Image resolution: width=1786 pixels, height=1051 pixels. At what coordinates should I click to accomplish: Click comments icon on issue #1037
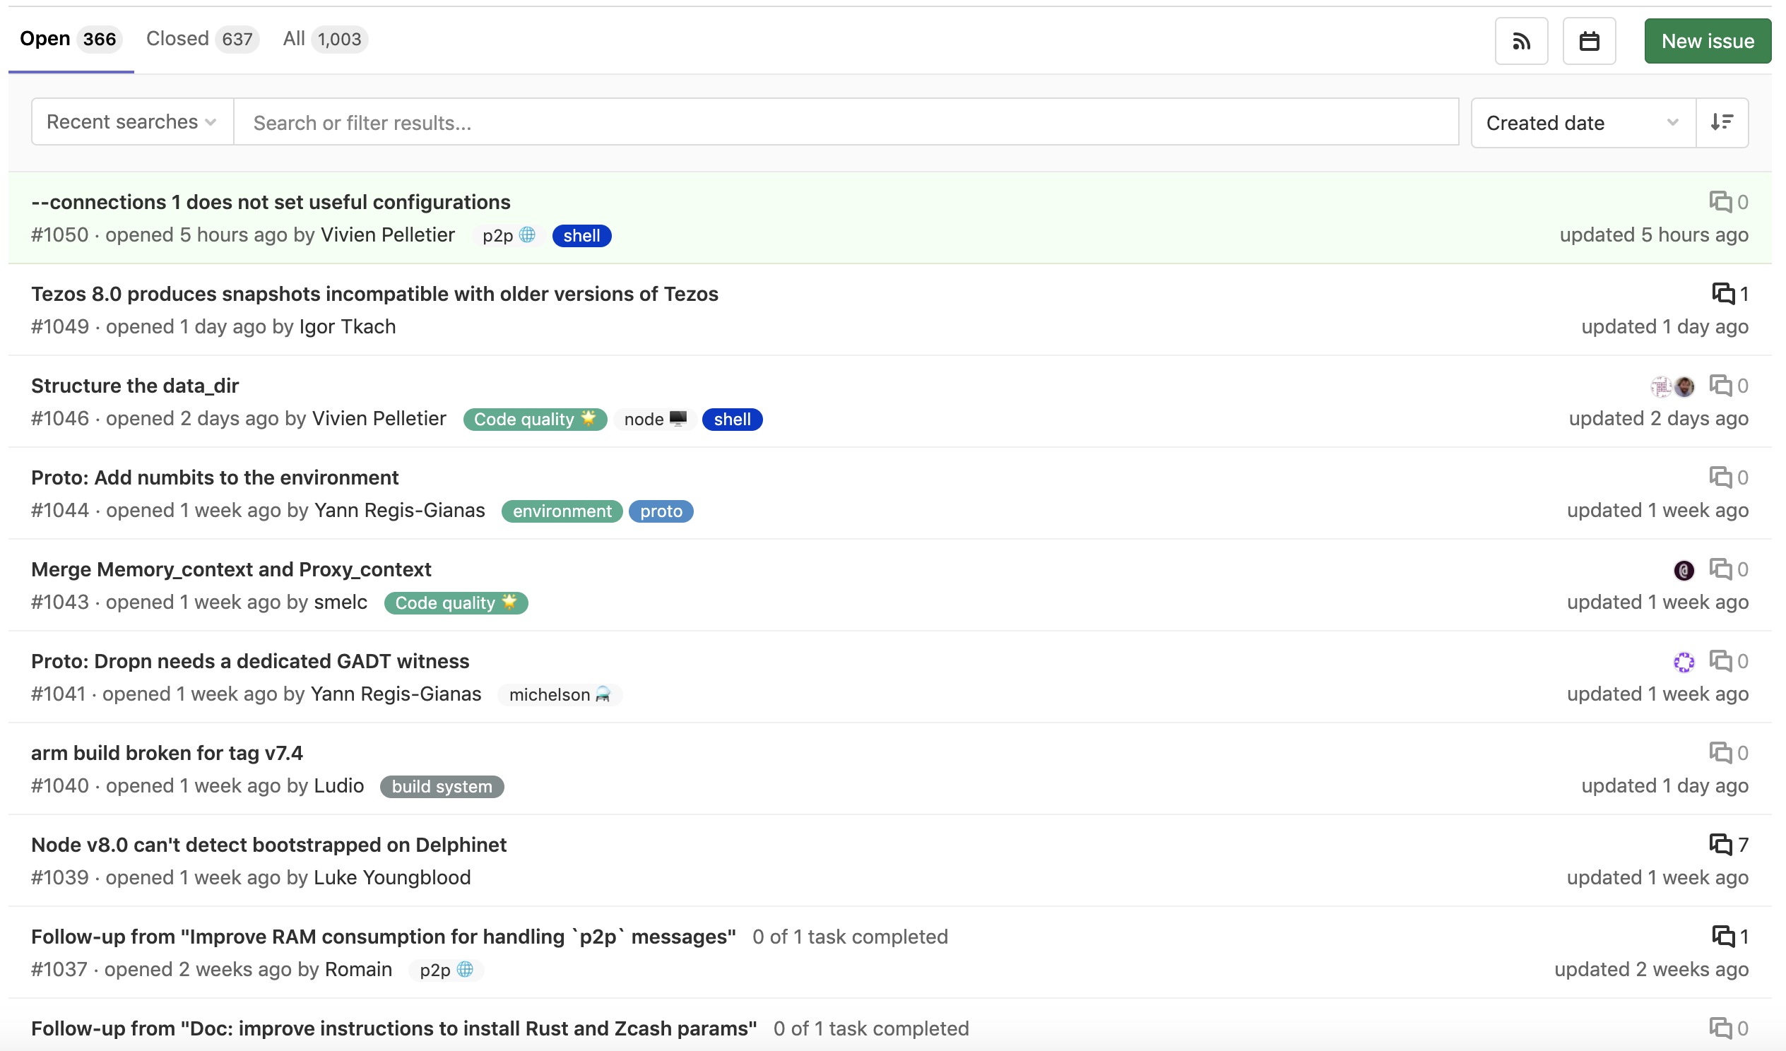(1723, 936)
